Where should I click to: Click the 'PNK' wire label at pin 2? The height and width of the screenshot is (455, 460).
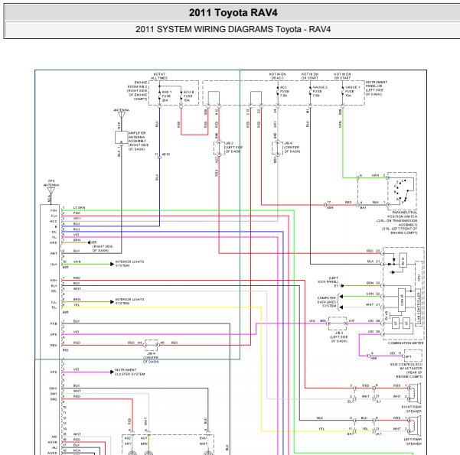point(77,213)
